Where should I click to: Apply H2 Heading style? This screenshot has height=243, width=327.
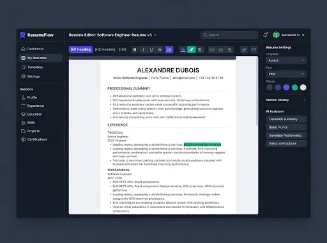pyautogui.click(x=105, y=50)
